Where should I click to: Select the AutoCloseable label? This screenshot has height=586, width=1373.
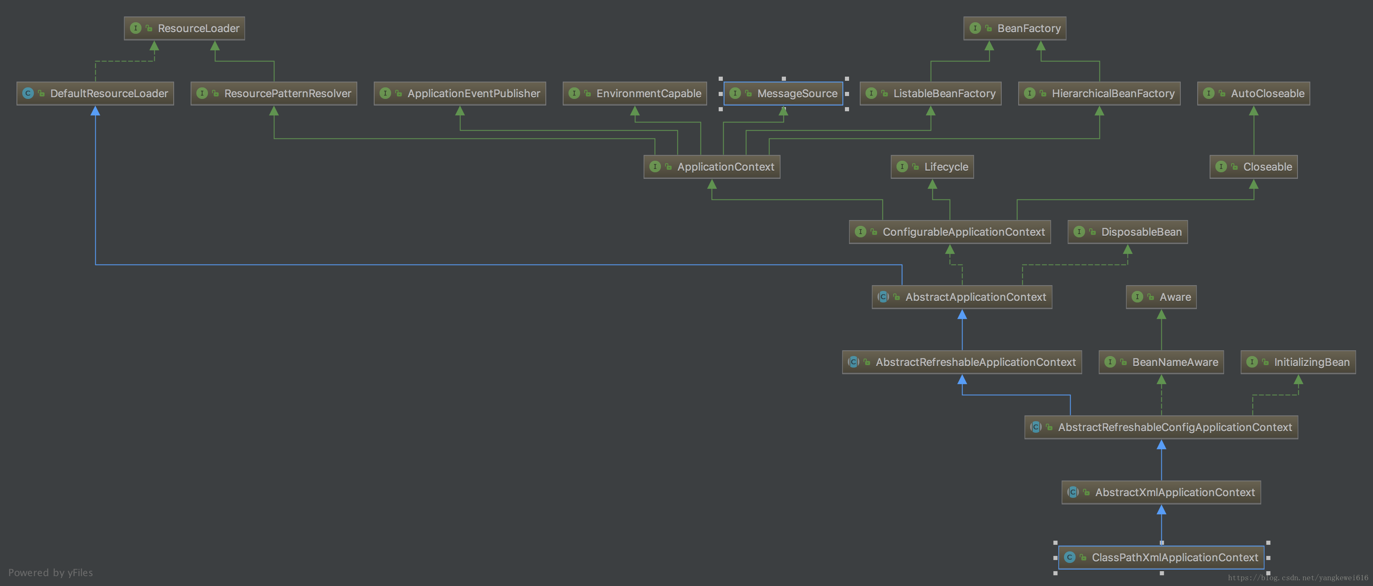pyautogui.click(x=1268, y=93)
